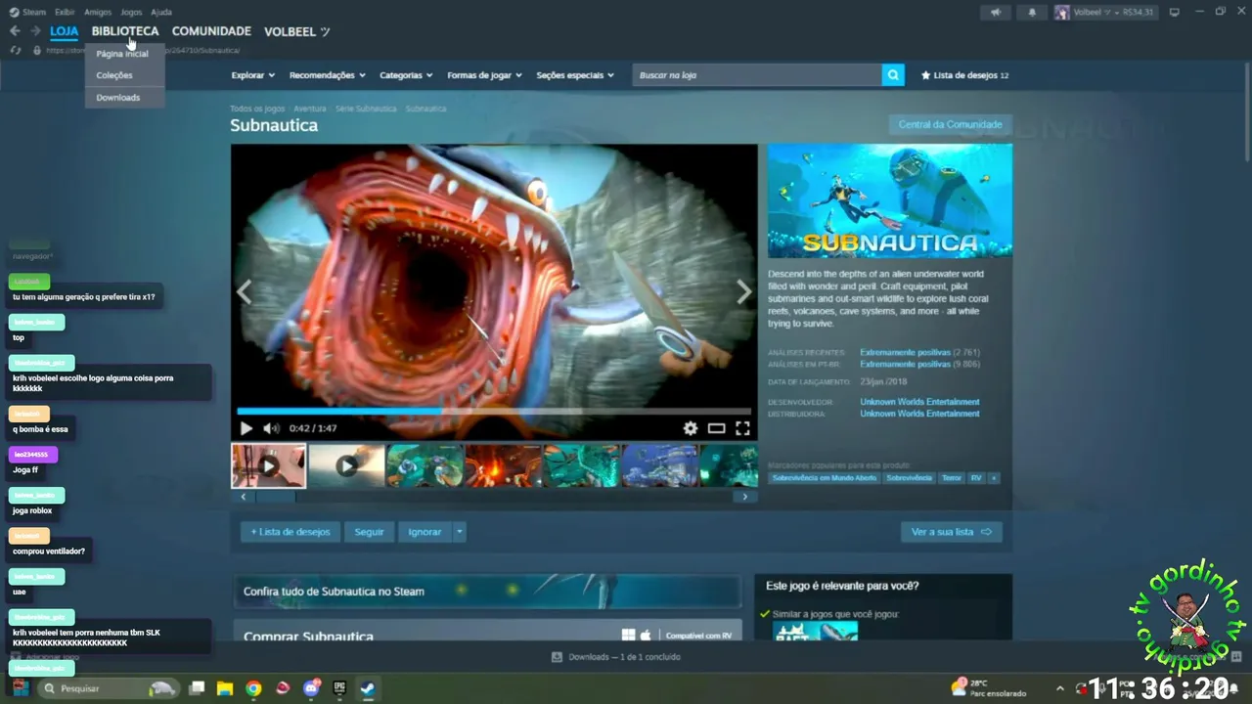
Task: Open Epic Games Launcher from taskbar
Action: (339, 688)
